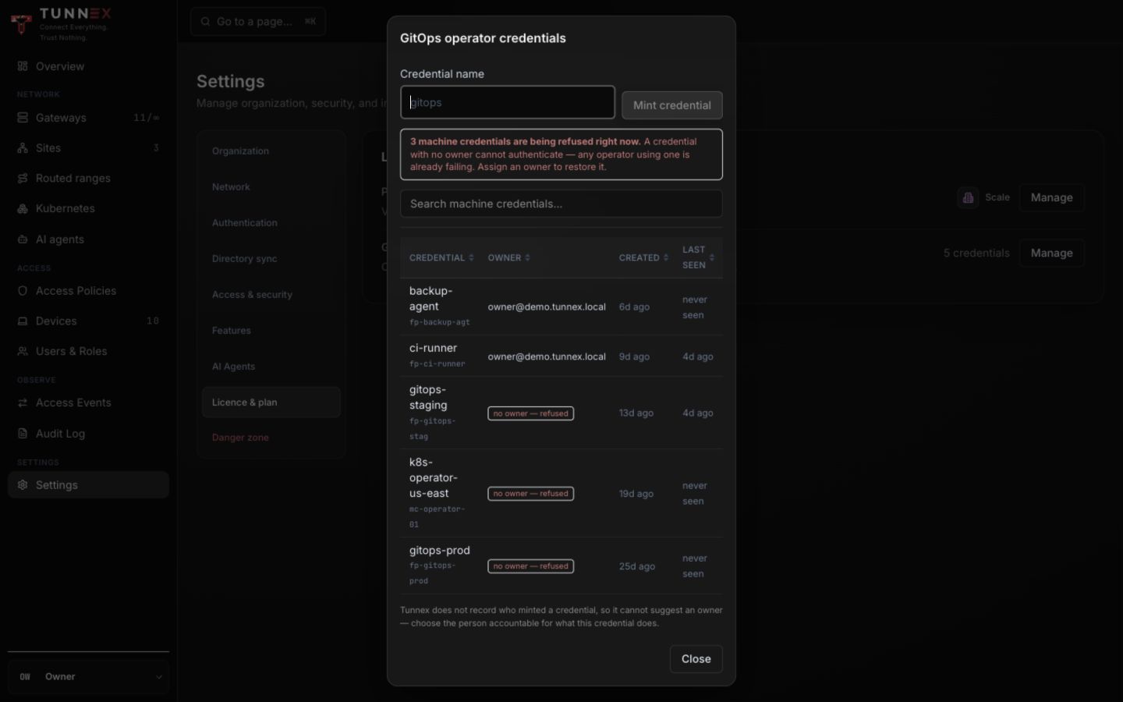Click the Access Policies shield icon
The image size is (1123, 702).
pyautogui.click(x=23, y=291)
